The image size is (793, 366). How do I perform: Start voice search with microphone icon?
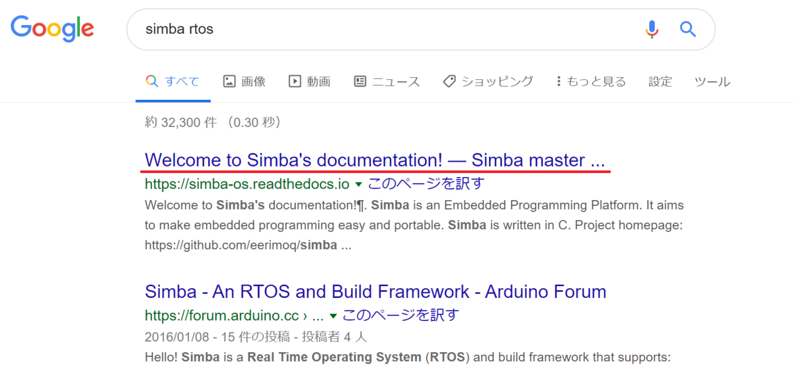pyautogui.click(x=652, y=29)
